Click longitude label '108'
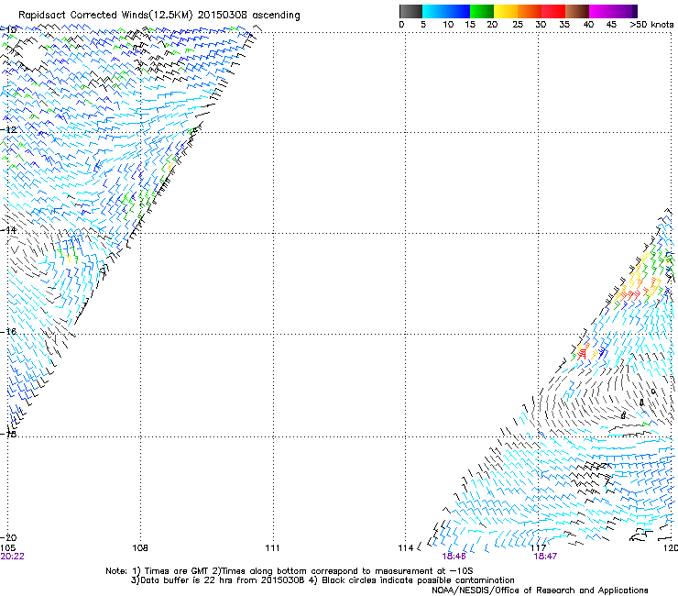The image size is (678, 596). (x=140, y=548)
